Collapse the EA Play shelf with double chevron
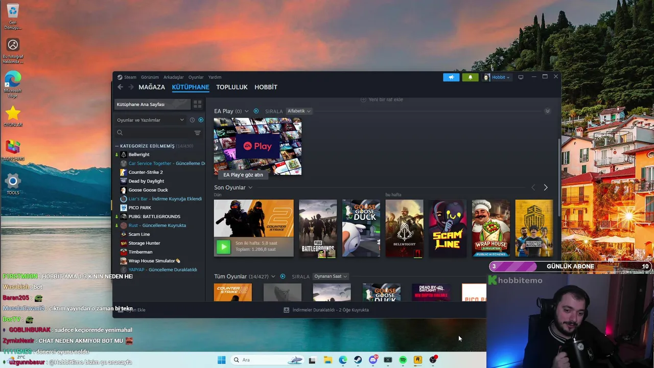The height and width of the screenshot is (368, 654). click(x=547, y=111)
